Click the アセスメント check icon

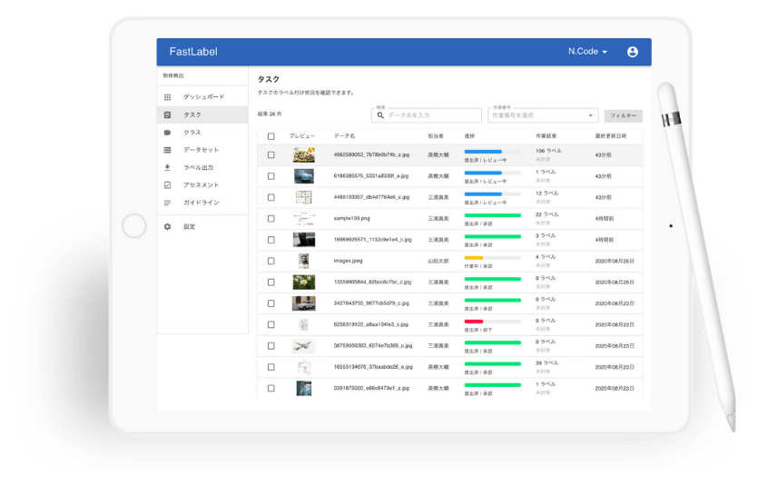coord(167,185)
